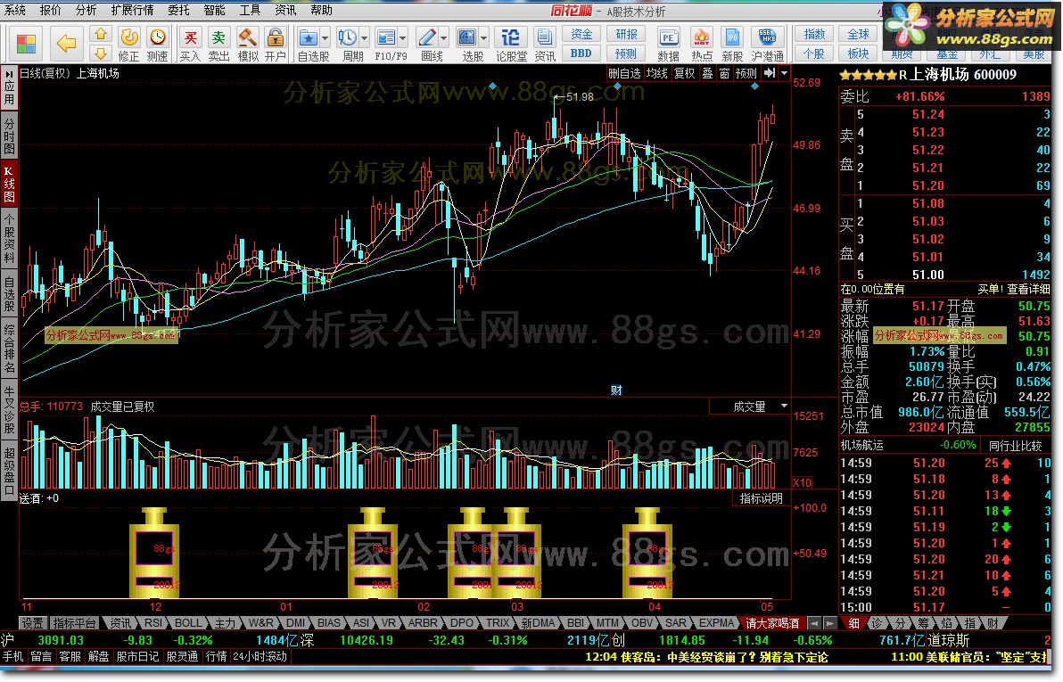The height and width of the screenshot is (682, 1063).
Task: Open the 扩展行情 menu
Action: (132, 10)
